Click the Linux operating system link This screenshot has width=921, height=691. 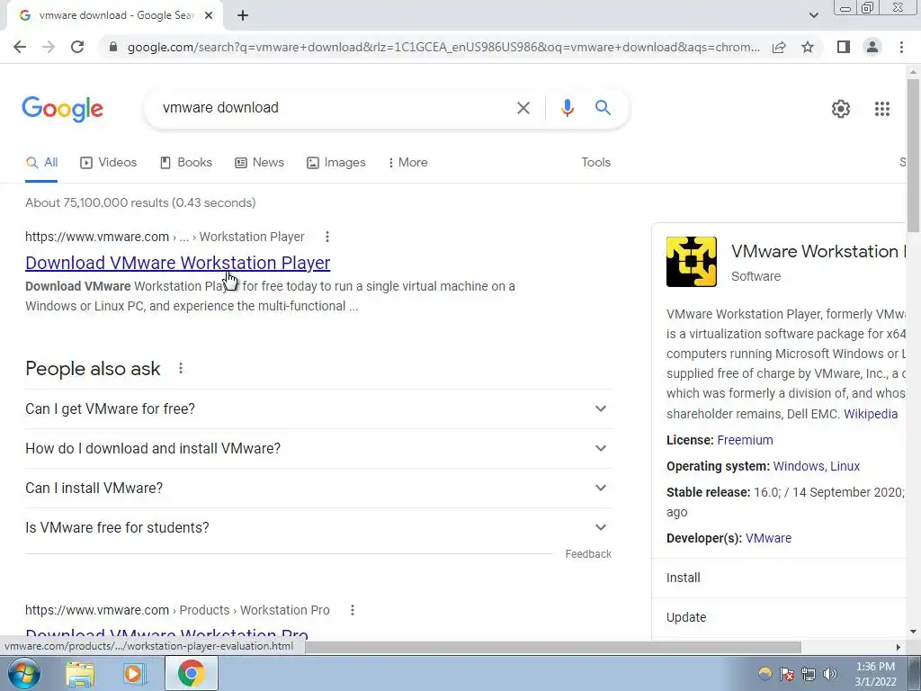pyautogui.click(x=845, y=466)
